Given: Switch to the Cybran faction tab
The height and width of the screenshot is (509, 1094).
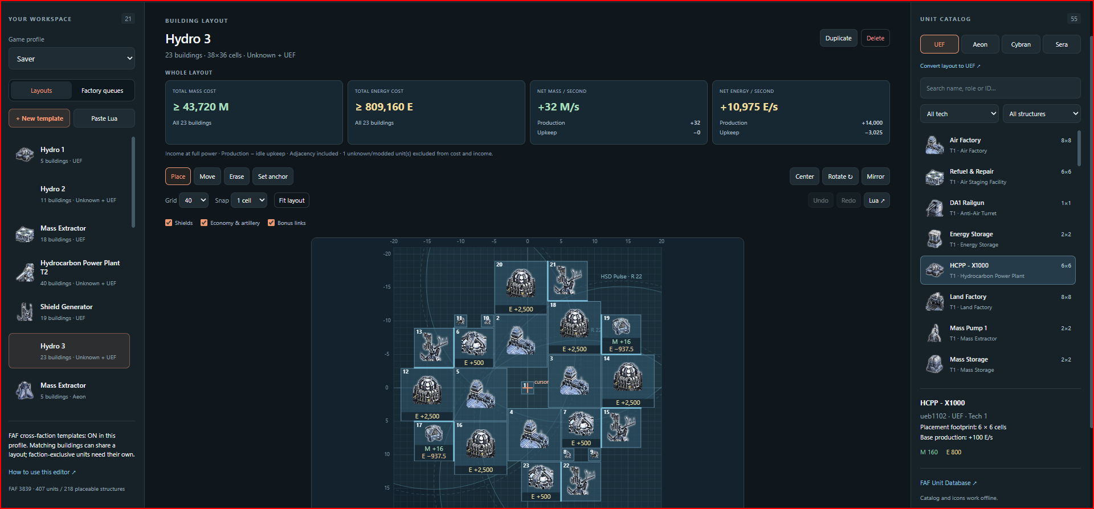Looking at the screenshot, I should [x=1021, y=44].
